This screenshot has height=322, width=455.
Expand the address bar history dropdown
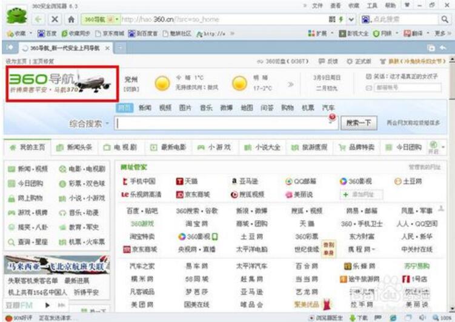[x=351, y=19]
